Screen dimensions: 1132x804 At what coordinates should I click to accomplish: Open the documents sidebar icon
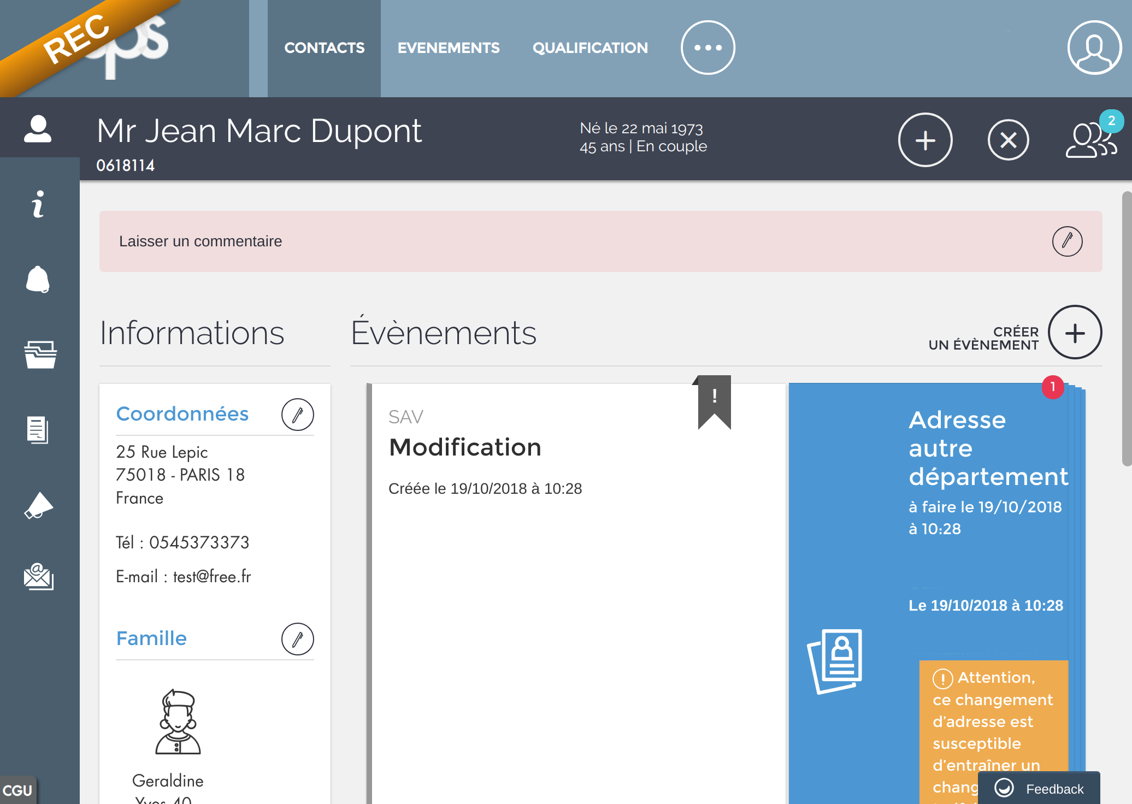click(38, 430)
